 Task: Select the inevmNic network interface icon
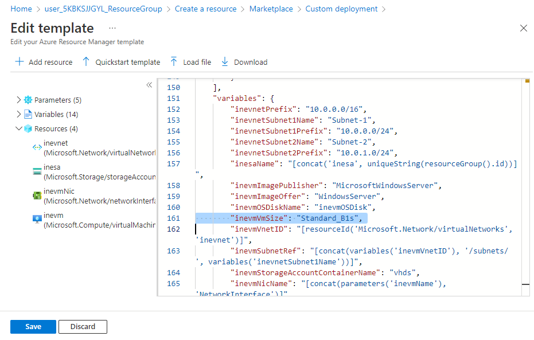pyautogui.click(x=37, y=196)
